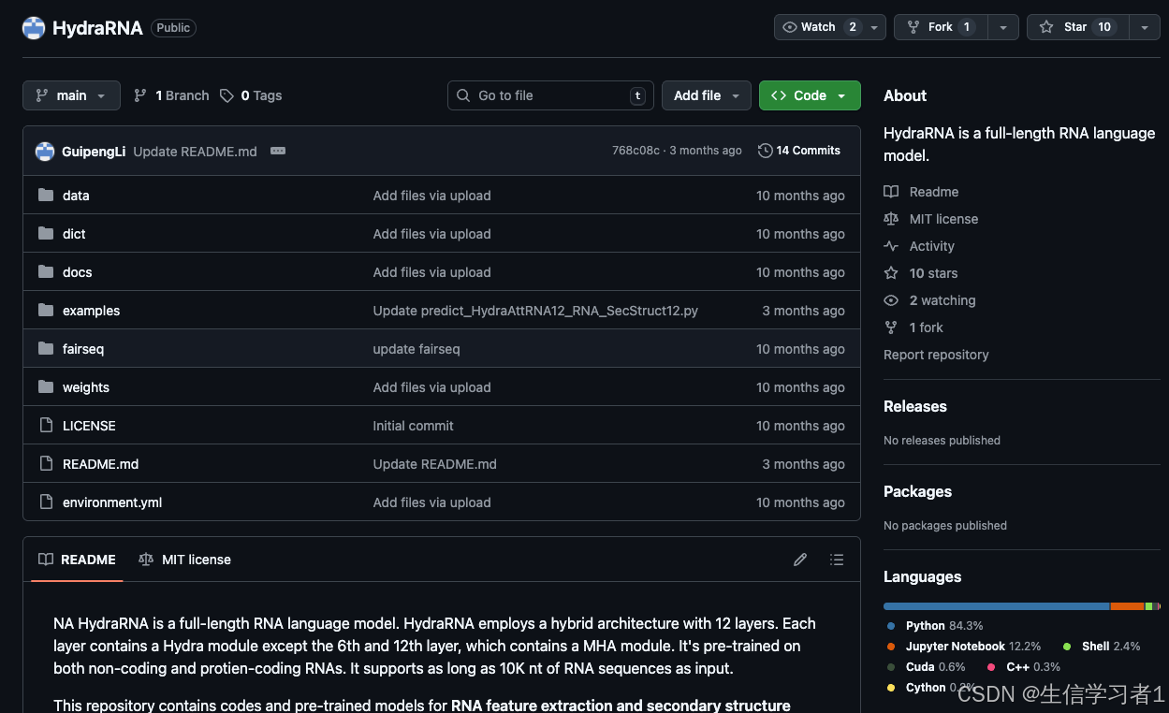Open the 'update fairseq' commit message
Screen dimensions: 1169x713
point(416,349)
